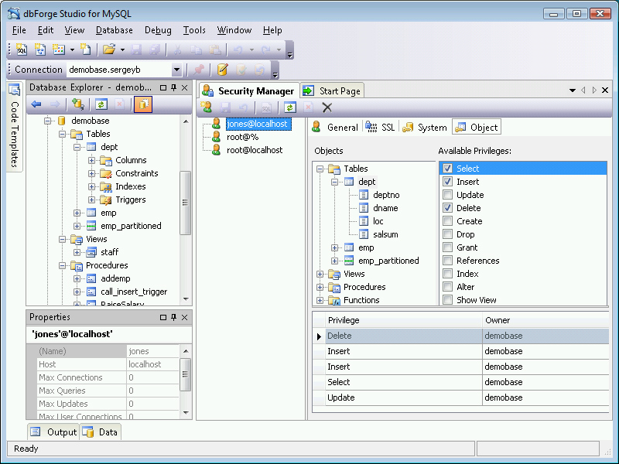Click the Open File folder icon
Screen dimensions: 619x464
pyautogui.click(x=109, y=49)
